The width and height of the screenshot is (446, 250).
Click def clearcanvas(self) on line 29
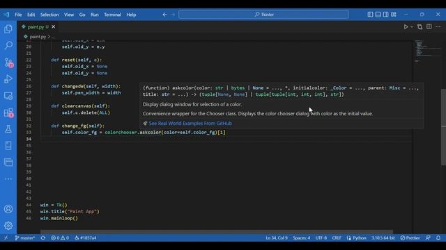coord(80,106)
